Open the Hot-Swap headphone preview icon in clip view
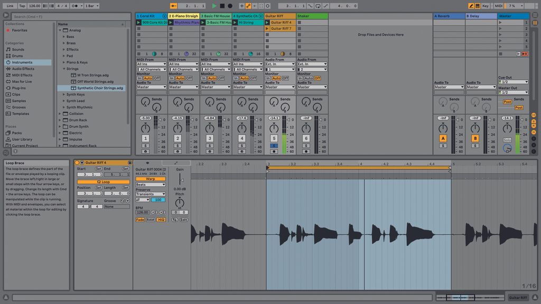The image size is (541, 304). (148, 163)
